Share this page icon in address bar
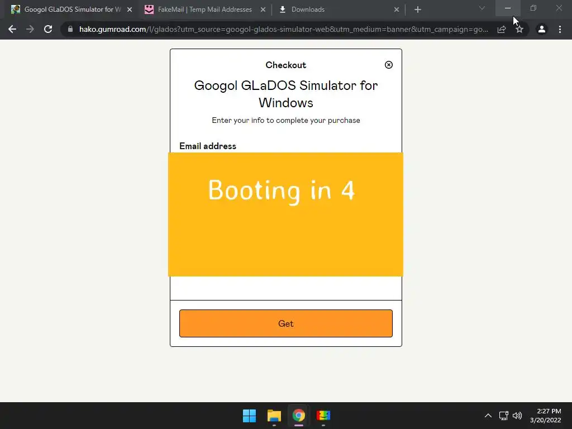The width and height of the screenshot is (572, 429). [x=502, y=29]
